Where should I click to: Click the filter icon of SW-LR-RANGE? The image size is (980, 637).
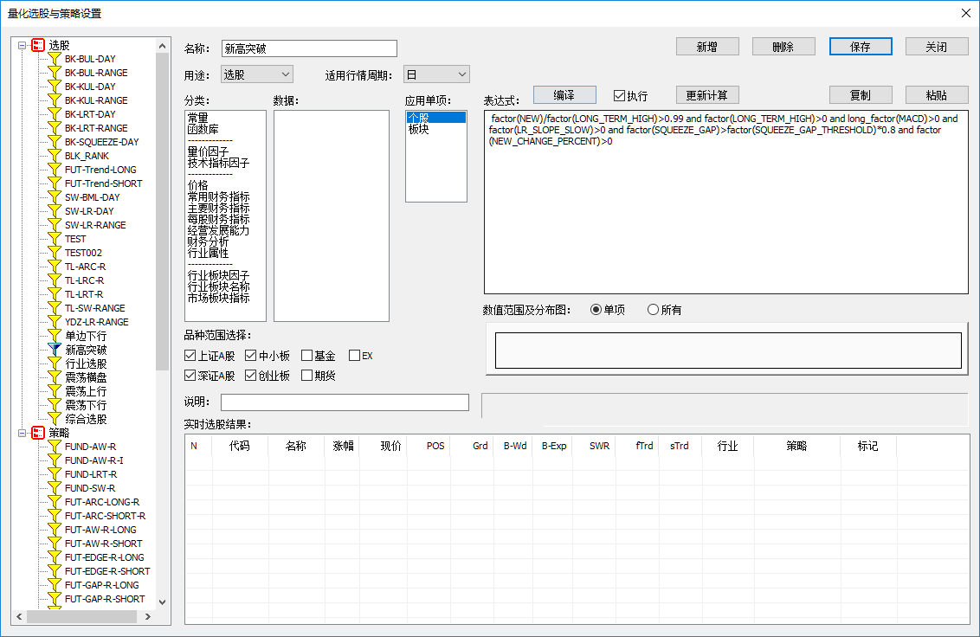pos(55,225)
